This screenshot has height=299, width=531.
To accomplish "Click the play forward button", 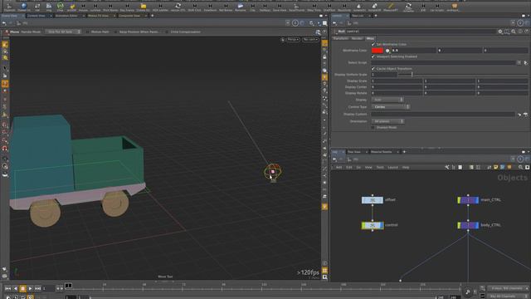I will coord(30,288).
